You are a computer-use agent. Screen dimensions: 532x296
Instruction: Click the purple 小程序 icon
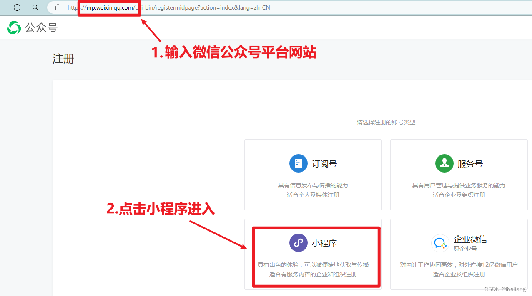tap(299, 243)
